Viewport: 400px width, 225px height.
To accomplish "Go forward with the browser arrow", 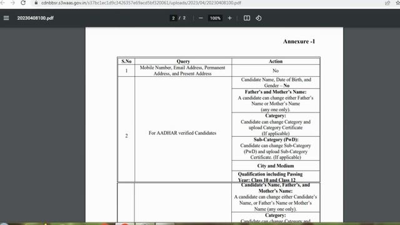I will click(12, 2).
